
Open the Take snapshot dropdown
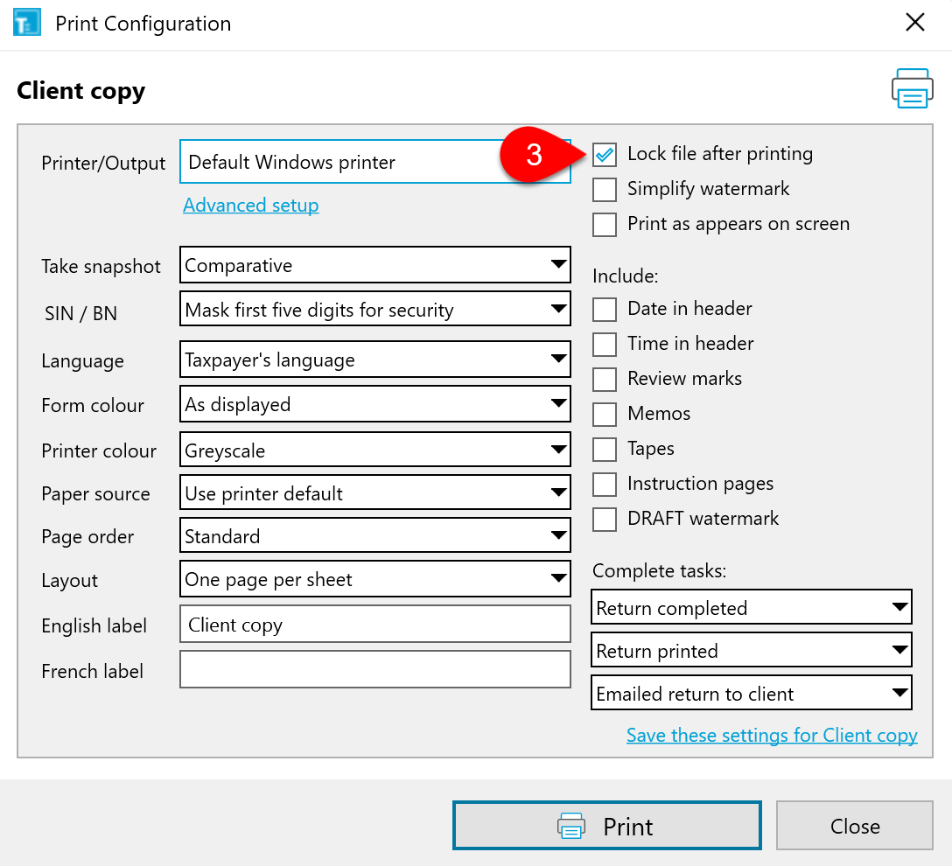374,265
